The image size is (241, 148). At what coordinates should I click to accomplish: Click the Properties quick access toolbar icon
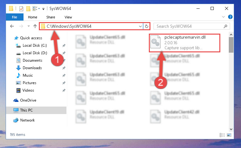21,9
